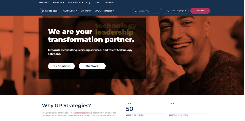
Task: Expand the Industries dropdown menu
Action: pyautogui.click(x=44, y=3)
